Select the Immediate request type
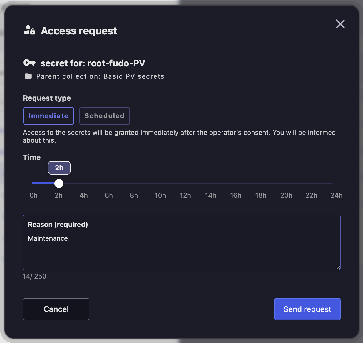The width and height of the screenshot is (363, 343). click(49, 116)
